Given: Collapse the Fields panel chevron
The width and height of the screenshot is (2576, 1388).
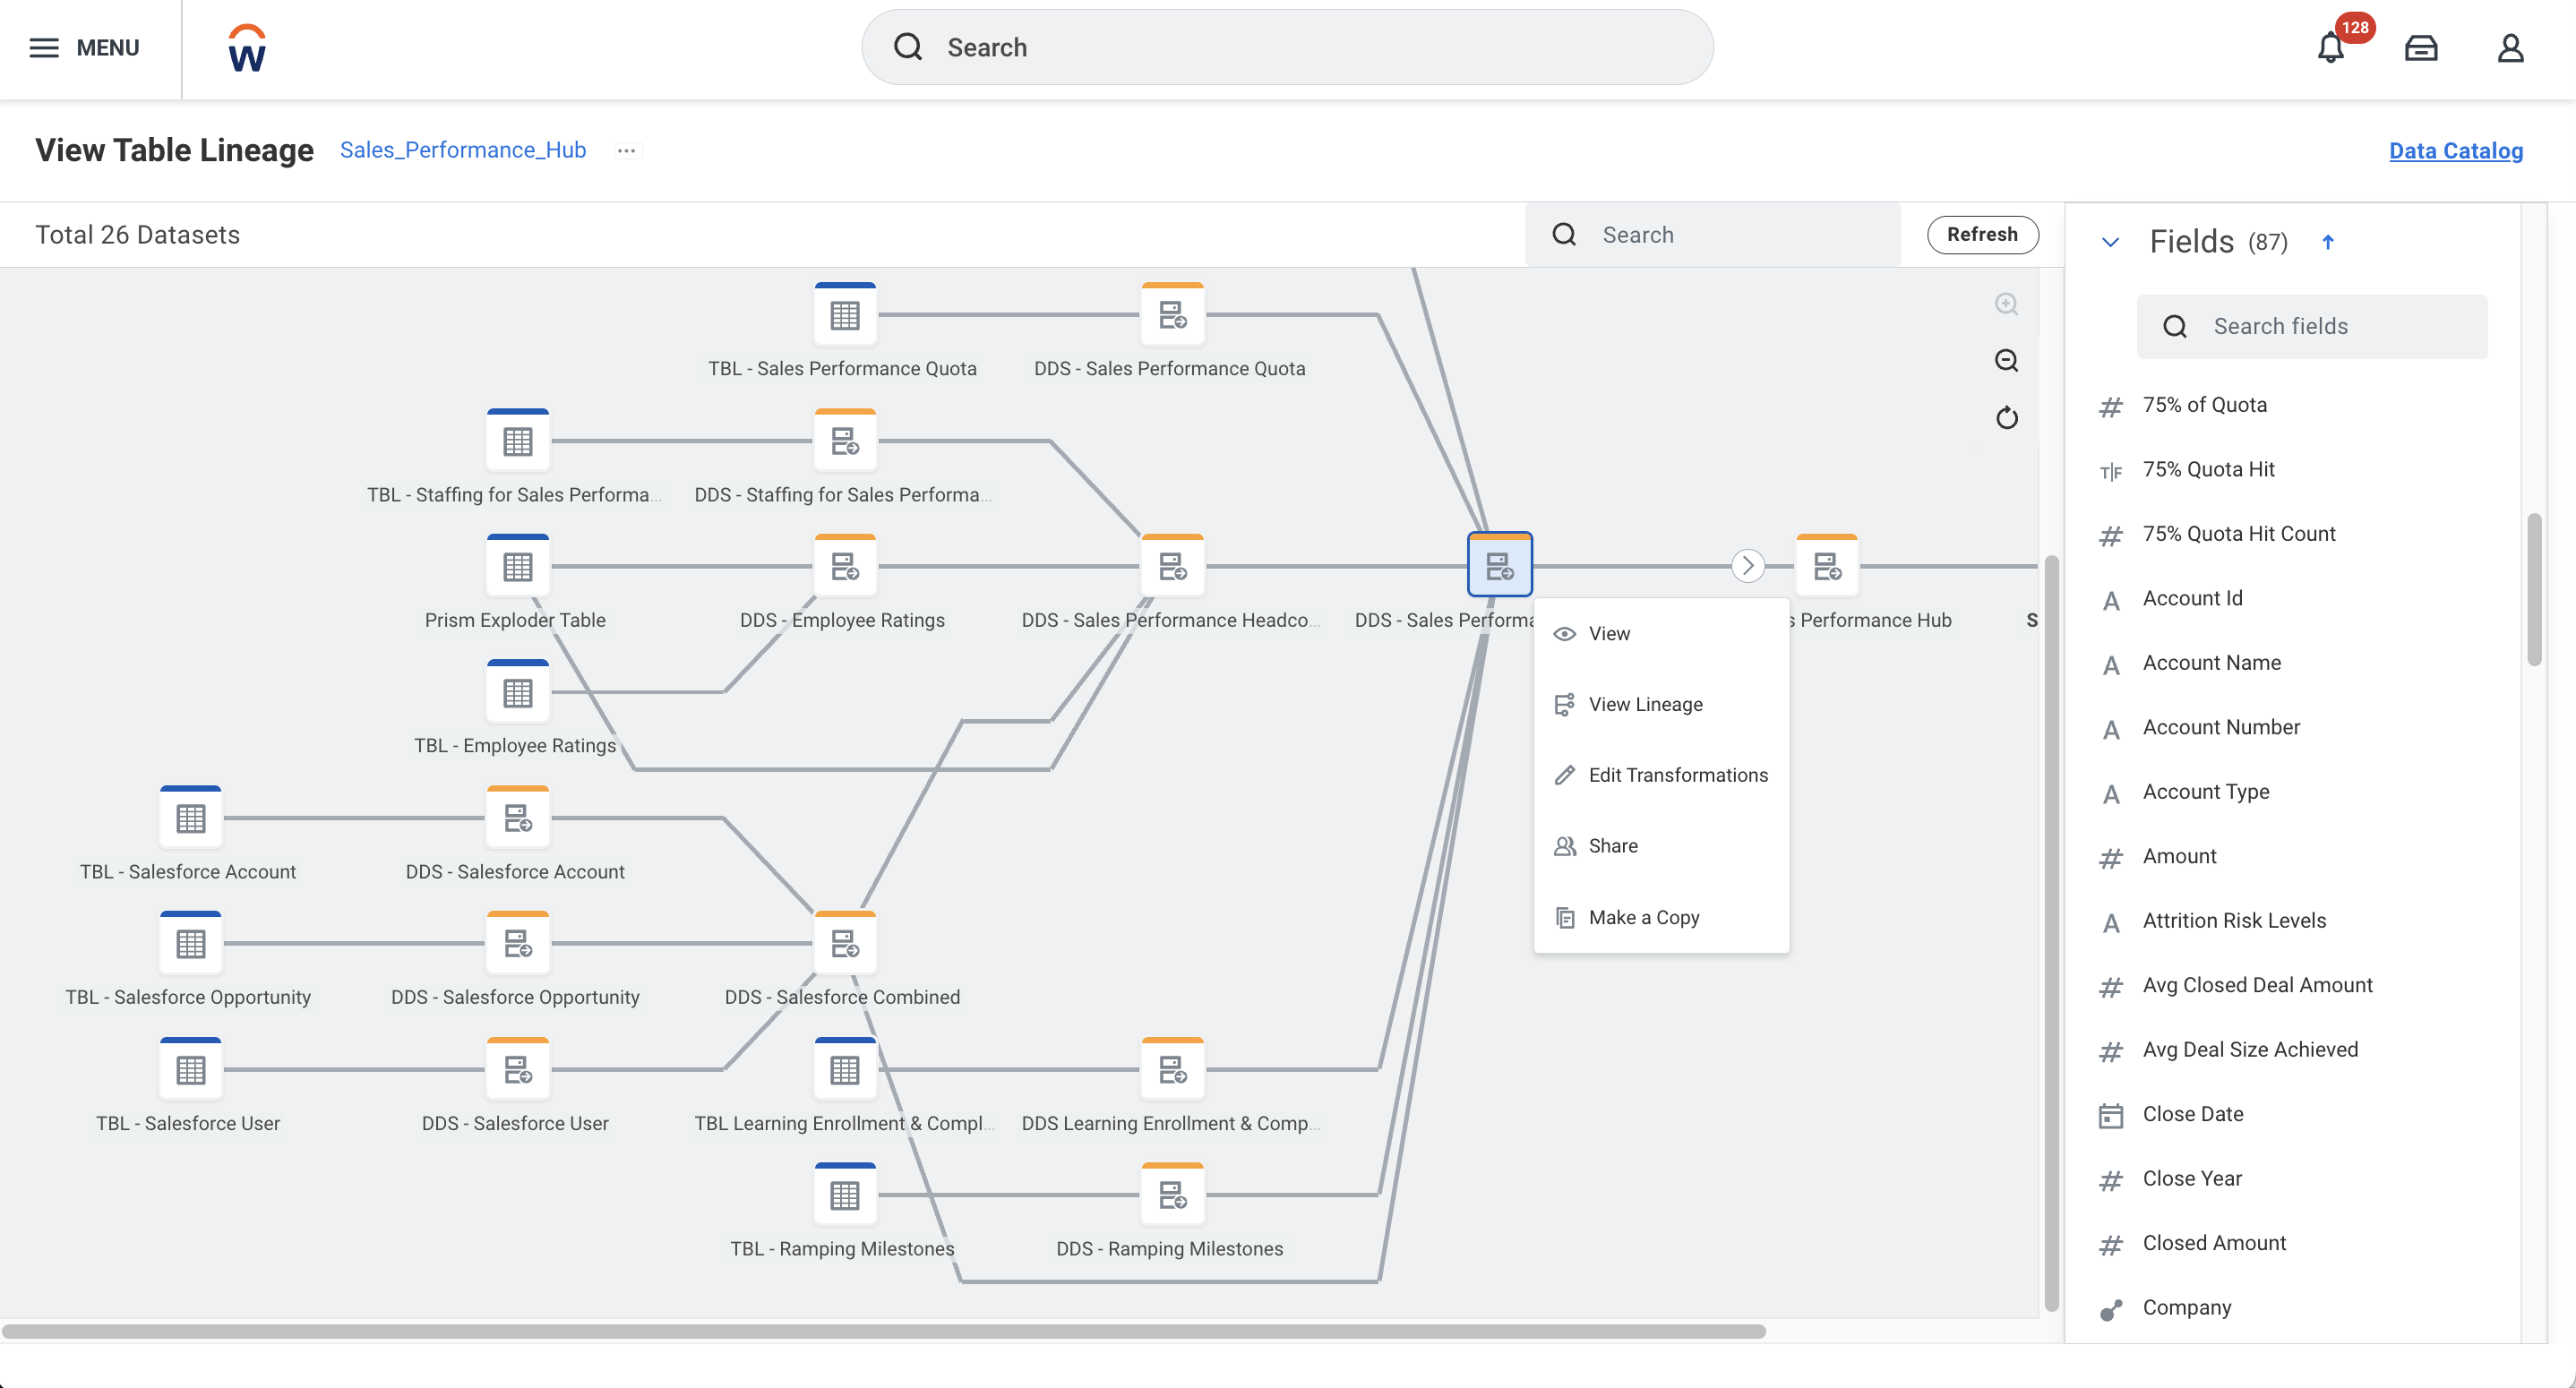Looking at the screenshot, I should click(x=2110, y=242).
